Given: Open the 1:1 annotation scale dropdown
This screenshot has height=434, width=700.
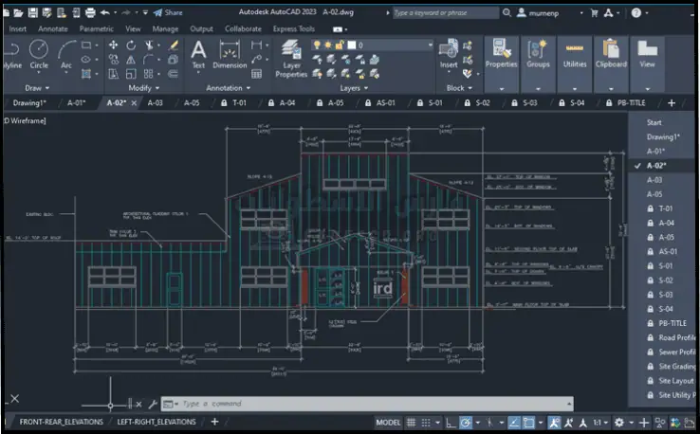Looking at the screenshot, I should point(599,423).
